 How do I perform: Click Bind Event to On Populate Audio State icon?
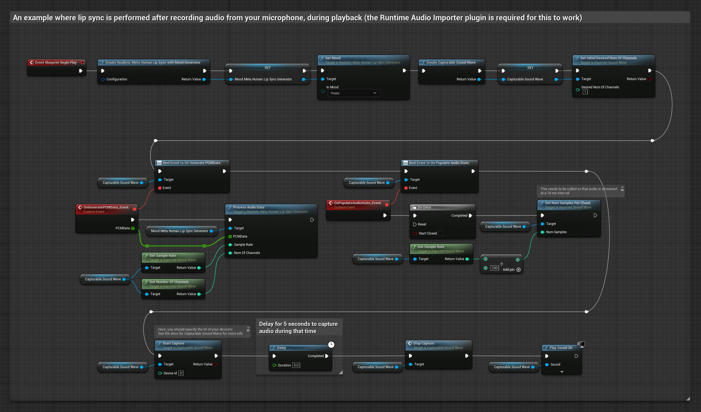(406, 163)
